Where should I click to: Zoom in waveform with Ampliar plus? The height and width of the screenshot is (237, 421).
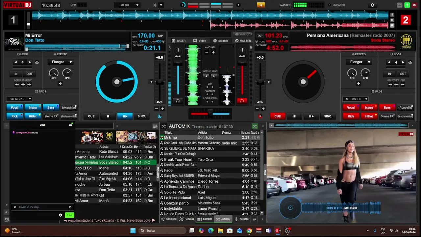pos(213,52)
